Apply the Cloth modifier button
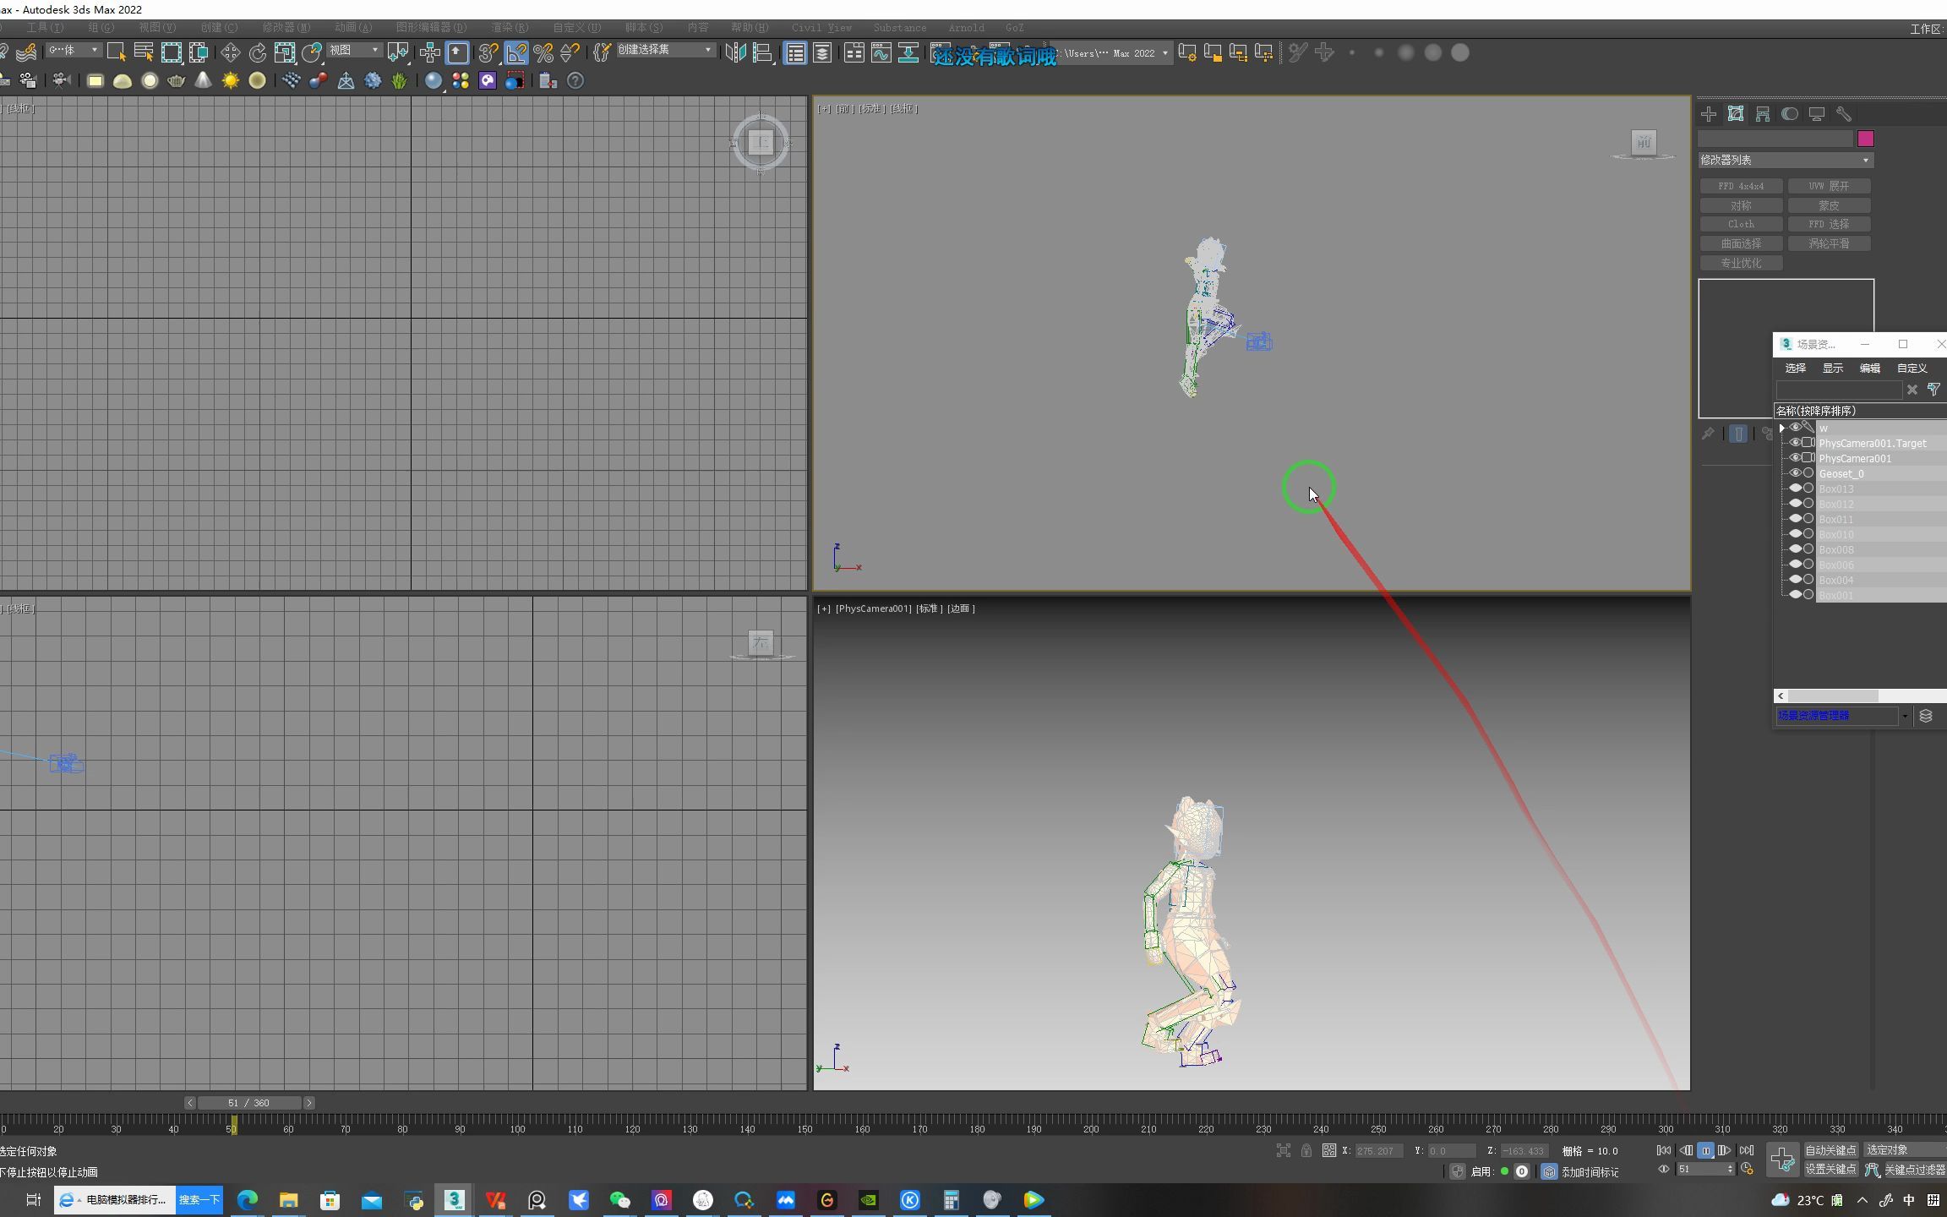The height and width of the screenshot is (1217, 1947). [1741, 223]
